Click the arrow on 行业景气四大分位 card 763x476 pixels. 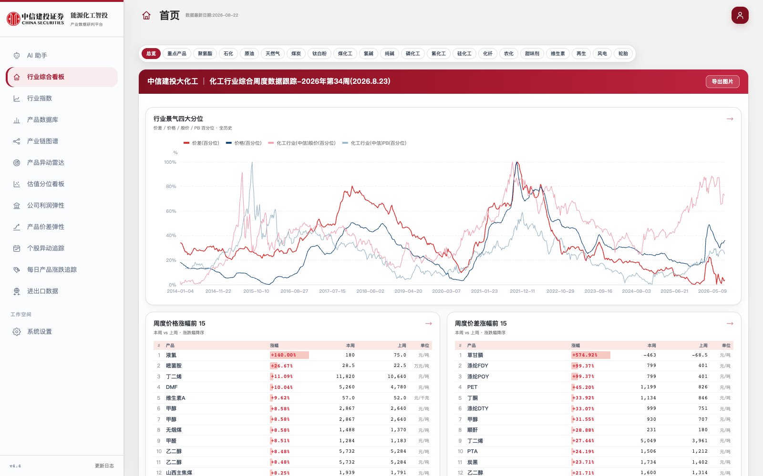point(730,119)
